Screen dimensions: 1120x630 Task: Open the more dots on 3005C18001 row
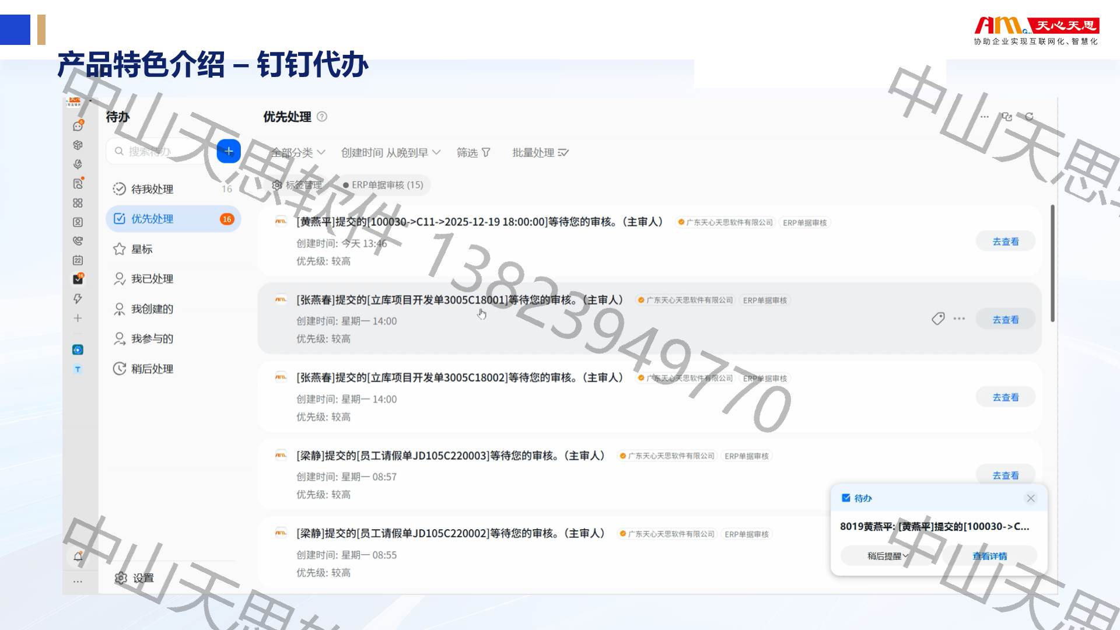tap(959, 318)
